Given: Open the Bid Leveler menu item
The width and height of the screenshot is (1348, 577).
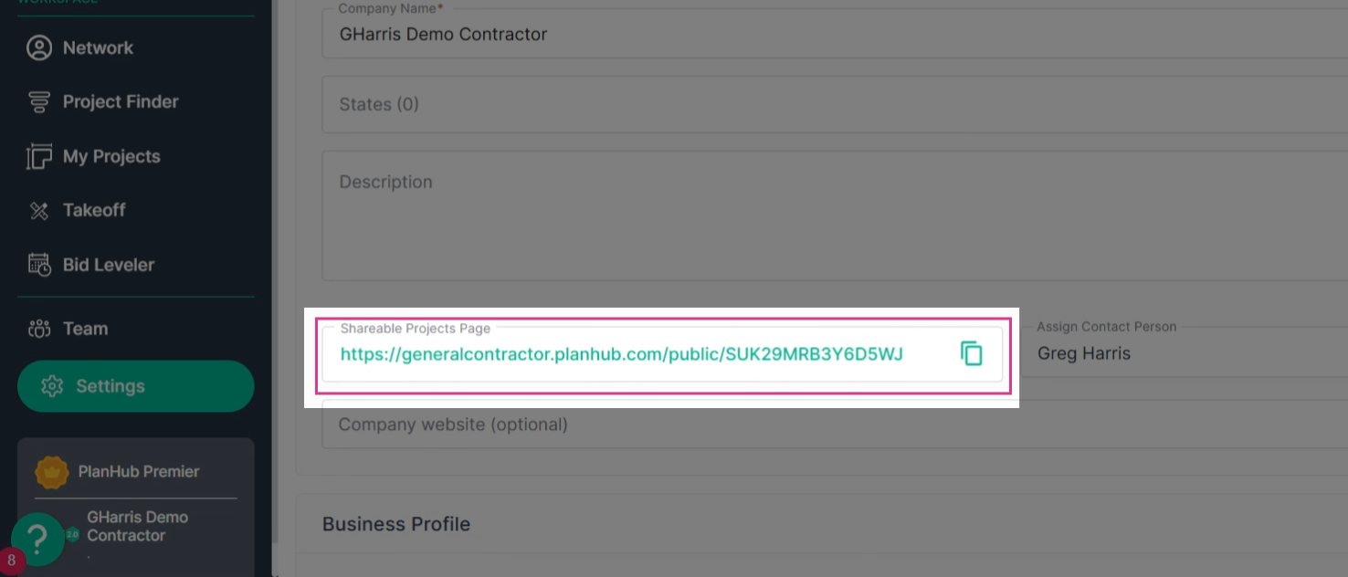Looking at the screenshot, I should (109, 265).
